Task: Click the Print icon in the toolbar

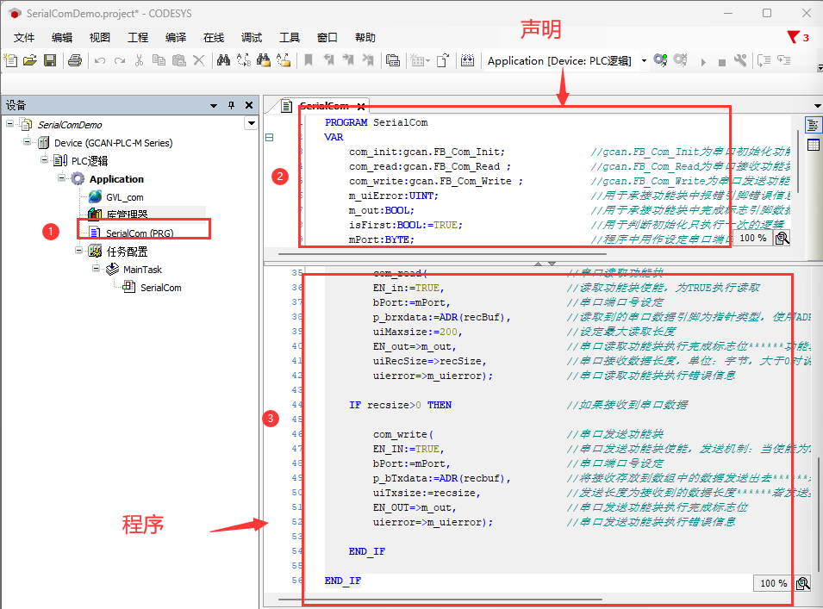Action: [75, 60]
